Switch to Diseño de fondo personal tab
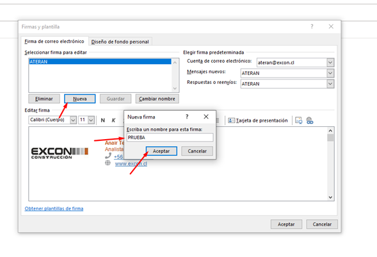377x257 pixels. tap(120, 42)
